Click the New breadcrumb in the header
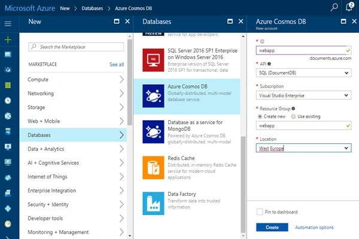359x239 pixels. click(65, 8)
